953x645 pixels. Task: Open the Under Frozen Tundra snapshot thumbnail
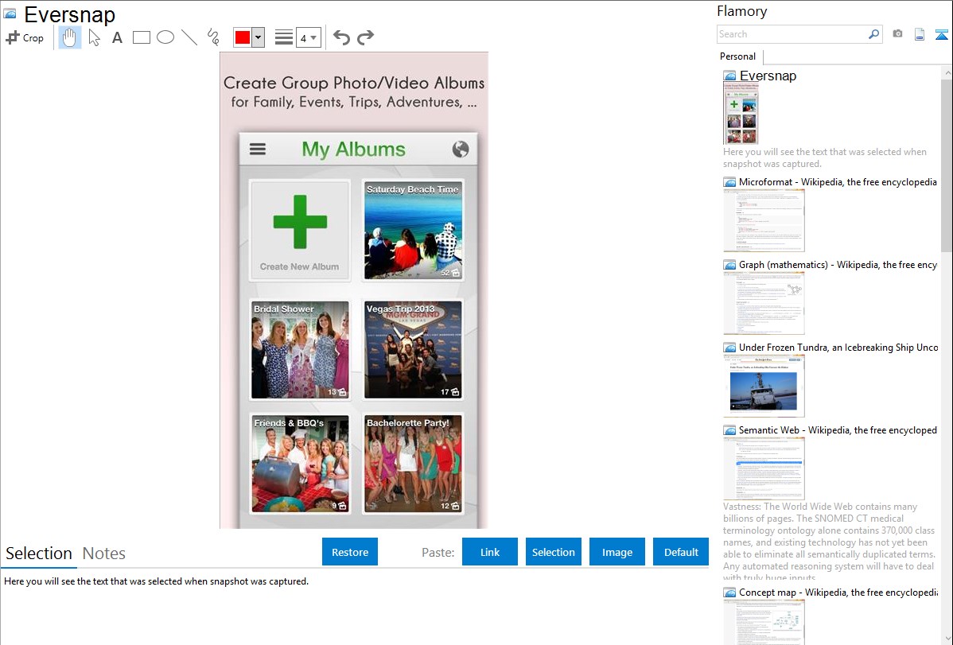pyautogui.click(x=764, y=386)
